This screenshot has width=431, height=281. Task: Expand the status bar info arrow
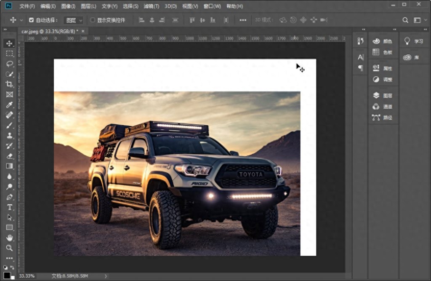coord(106,276)
